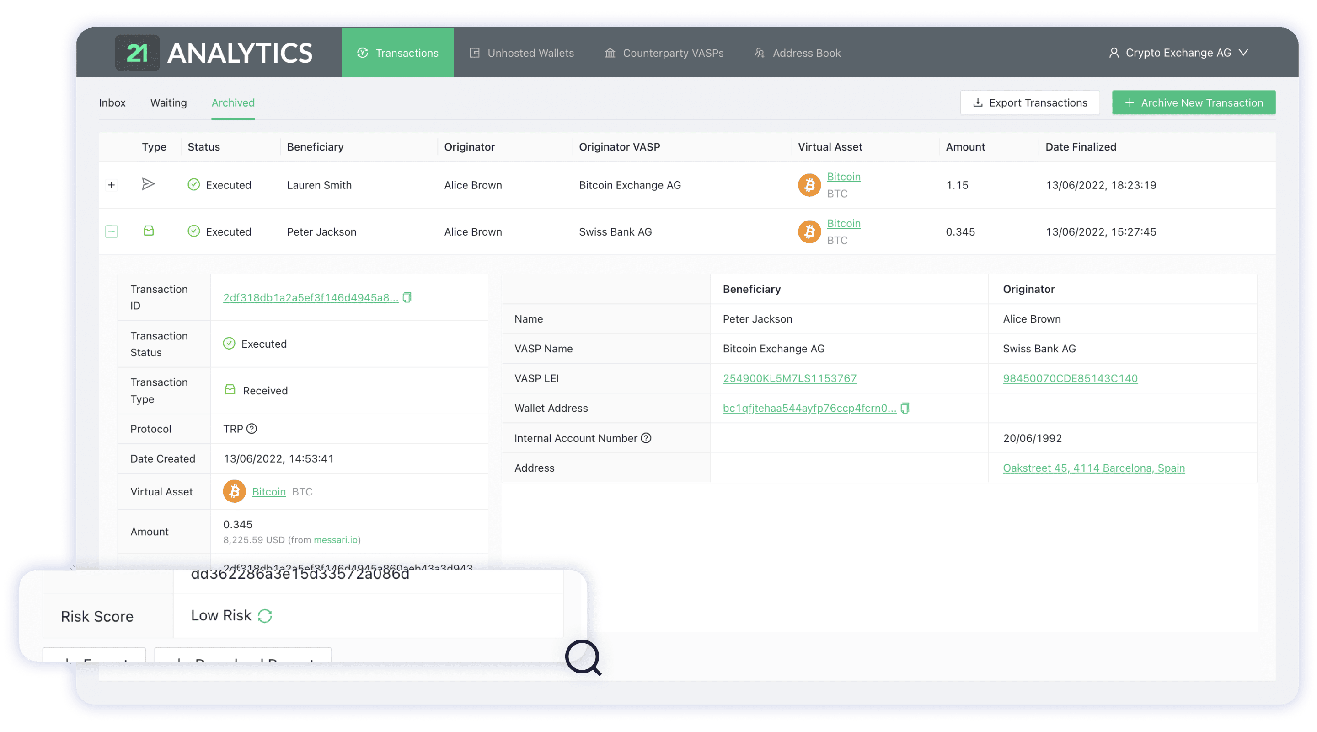Viewport: 1317px width, 732px height.
Task: Click the Bitcoin asset link in details panel
Action: pyautogui.click(x=268, y=491)
